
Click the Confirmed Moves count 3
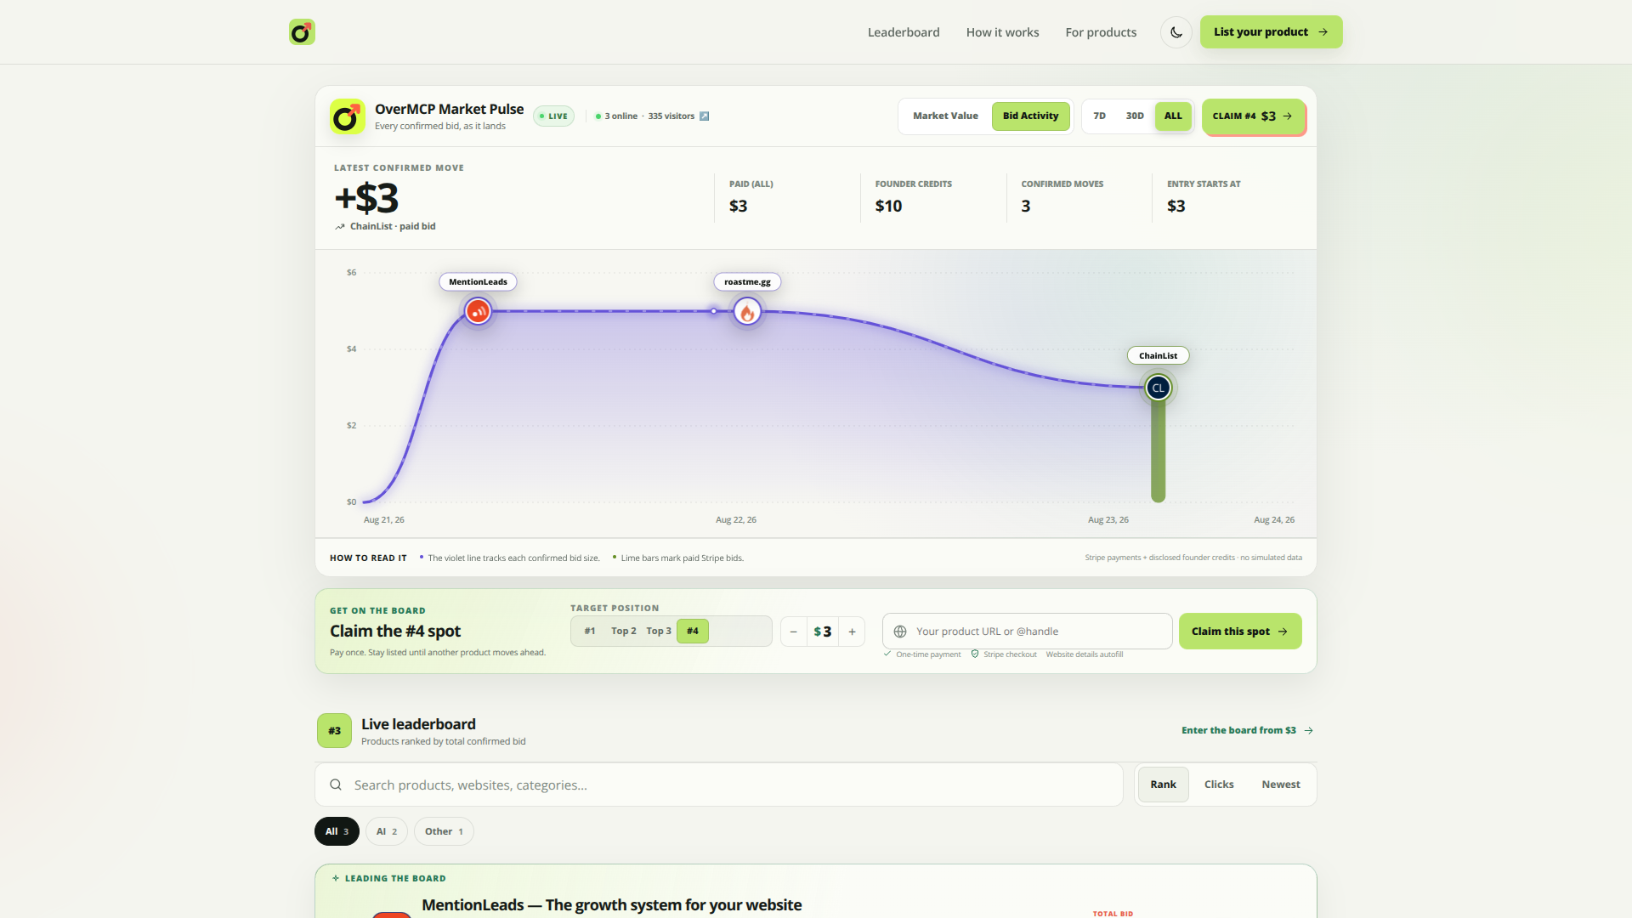1026,207
